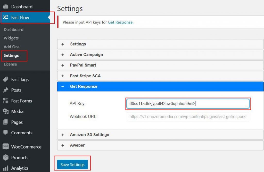Open the Fast Forms menu
Screen dimensions: 264x172
(22, 101)
